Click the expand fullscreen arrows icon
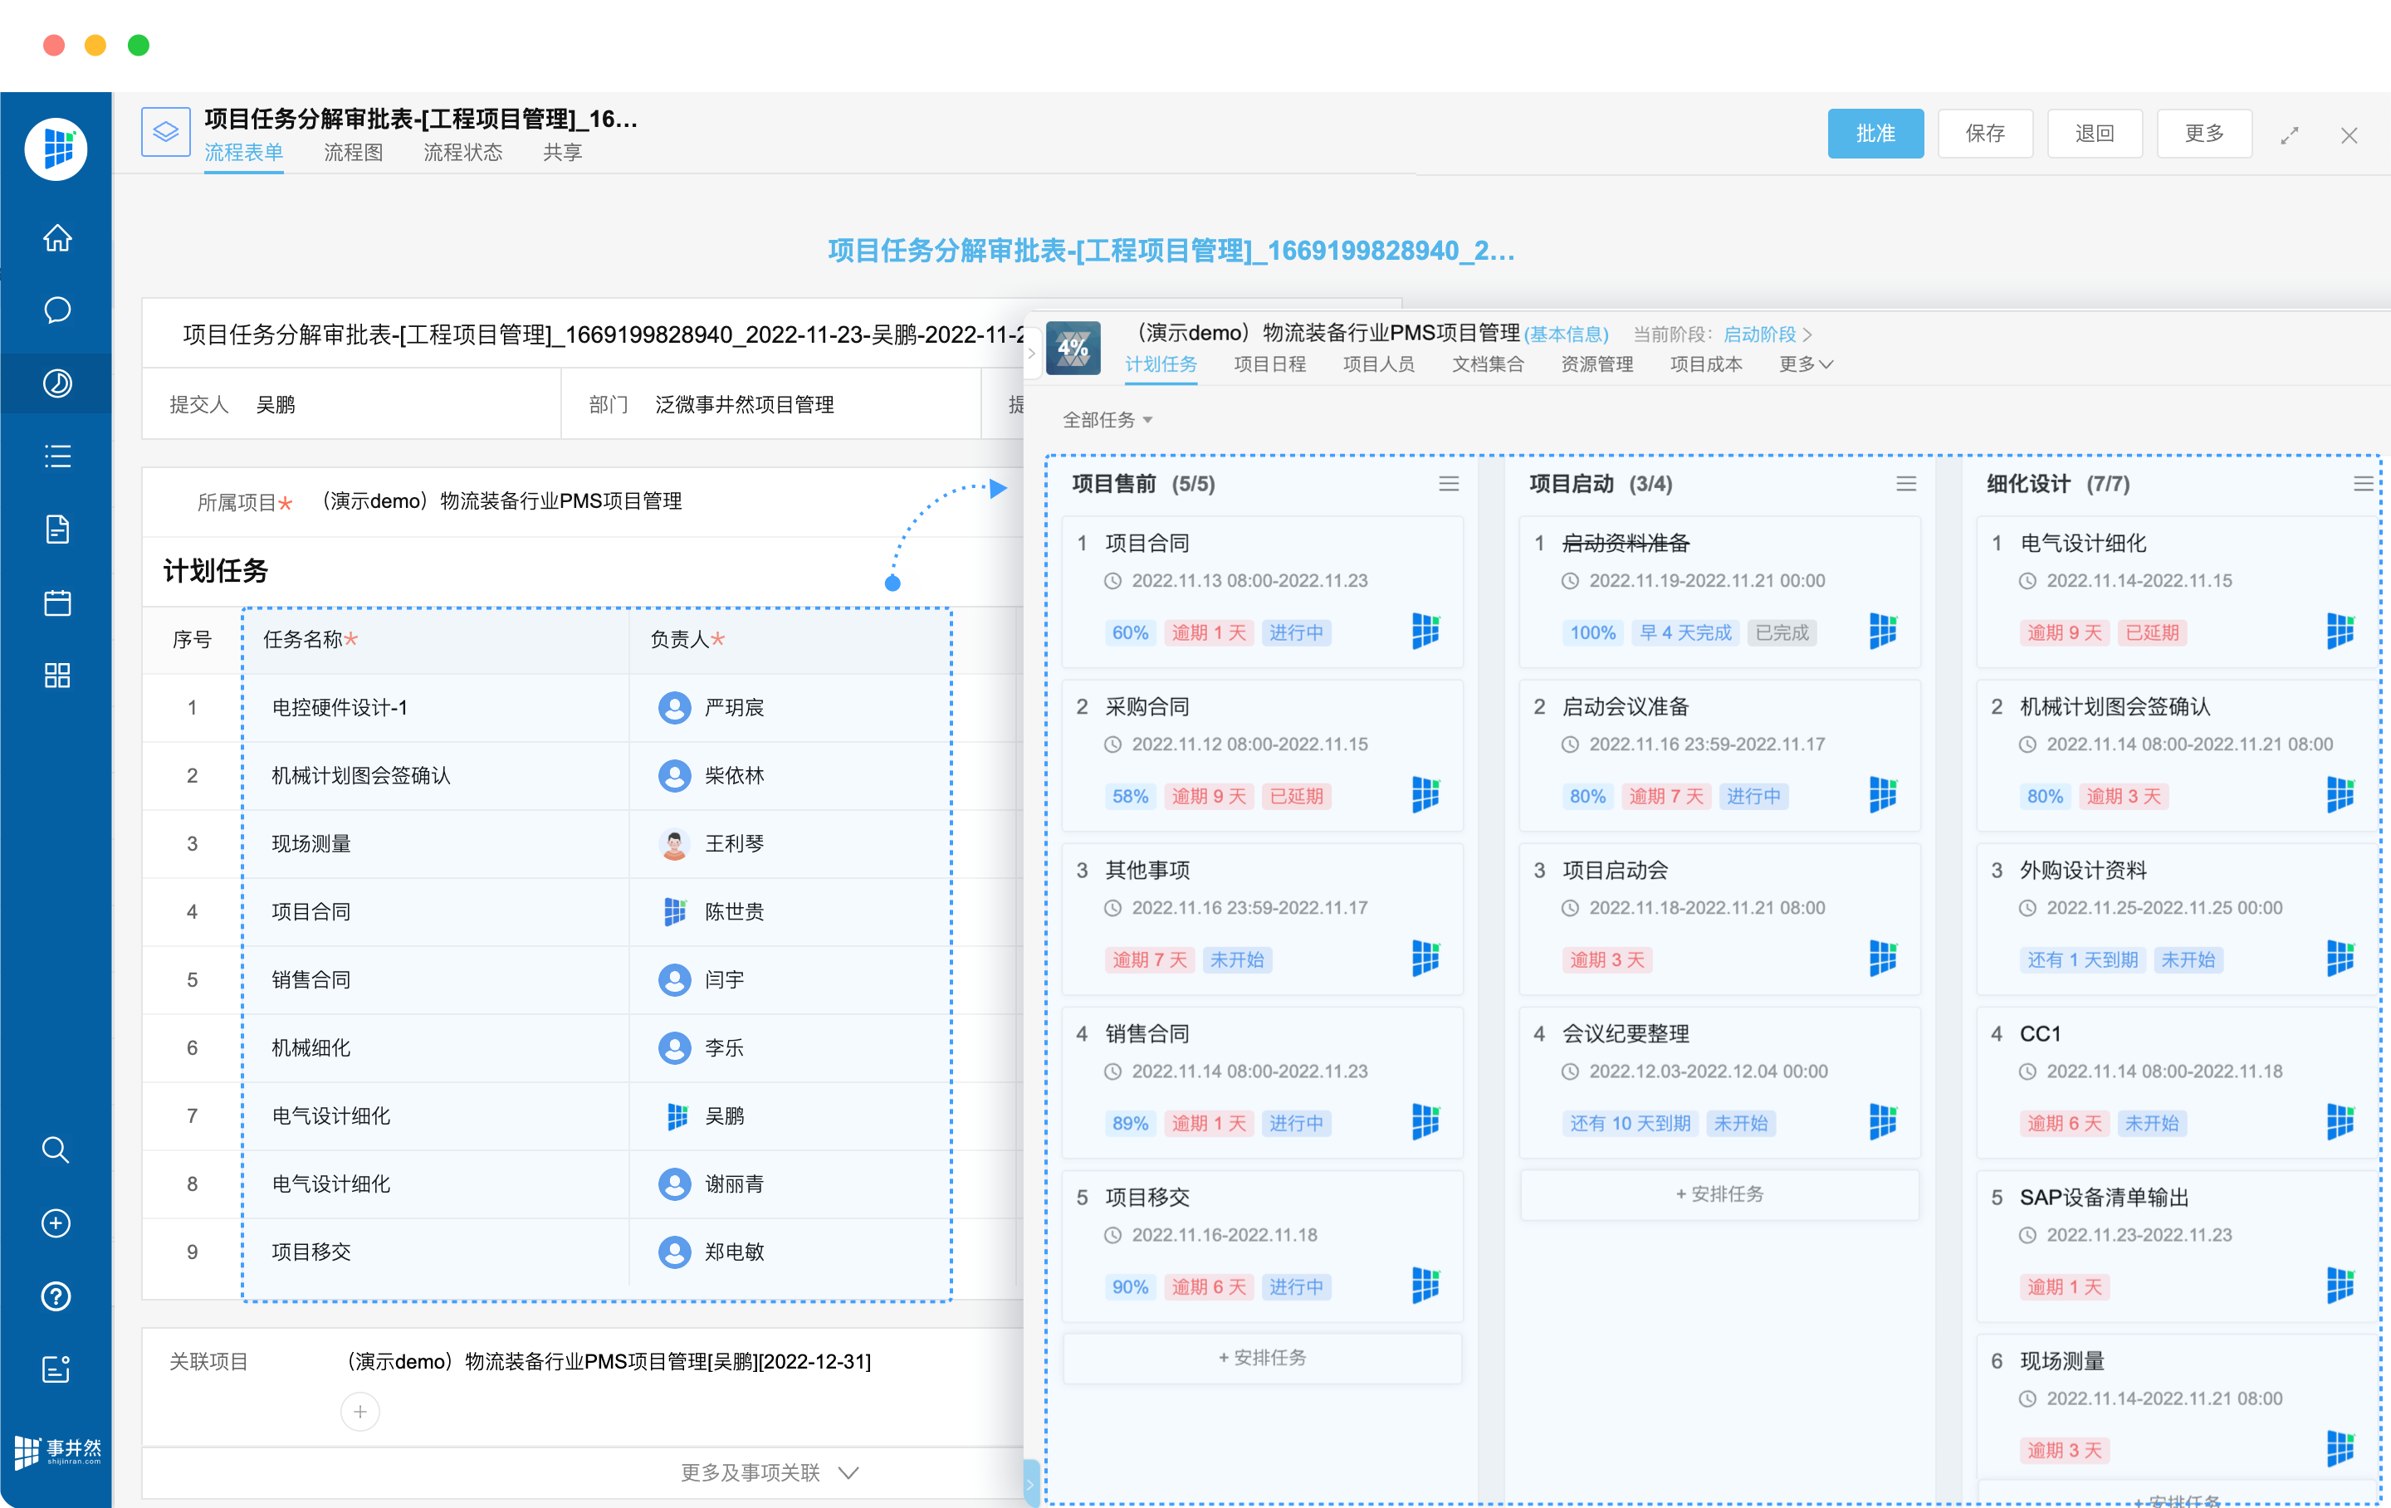The height and width of the screenshot is (1508, 2391). tap(2290, 135)
